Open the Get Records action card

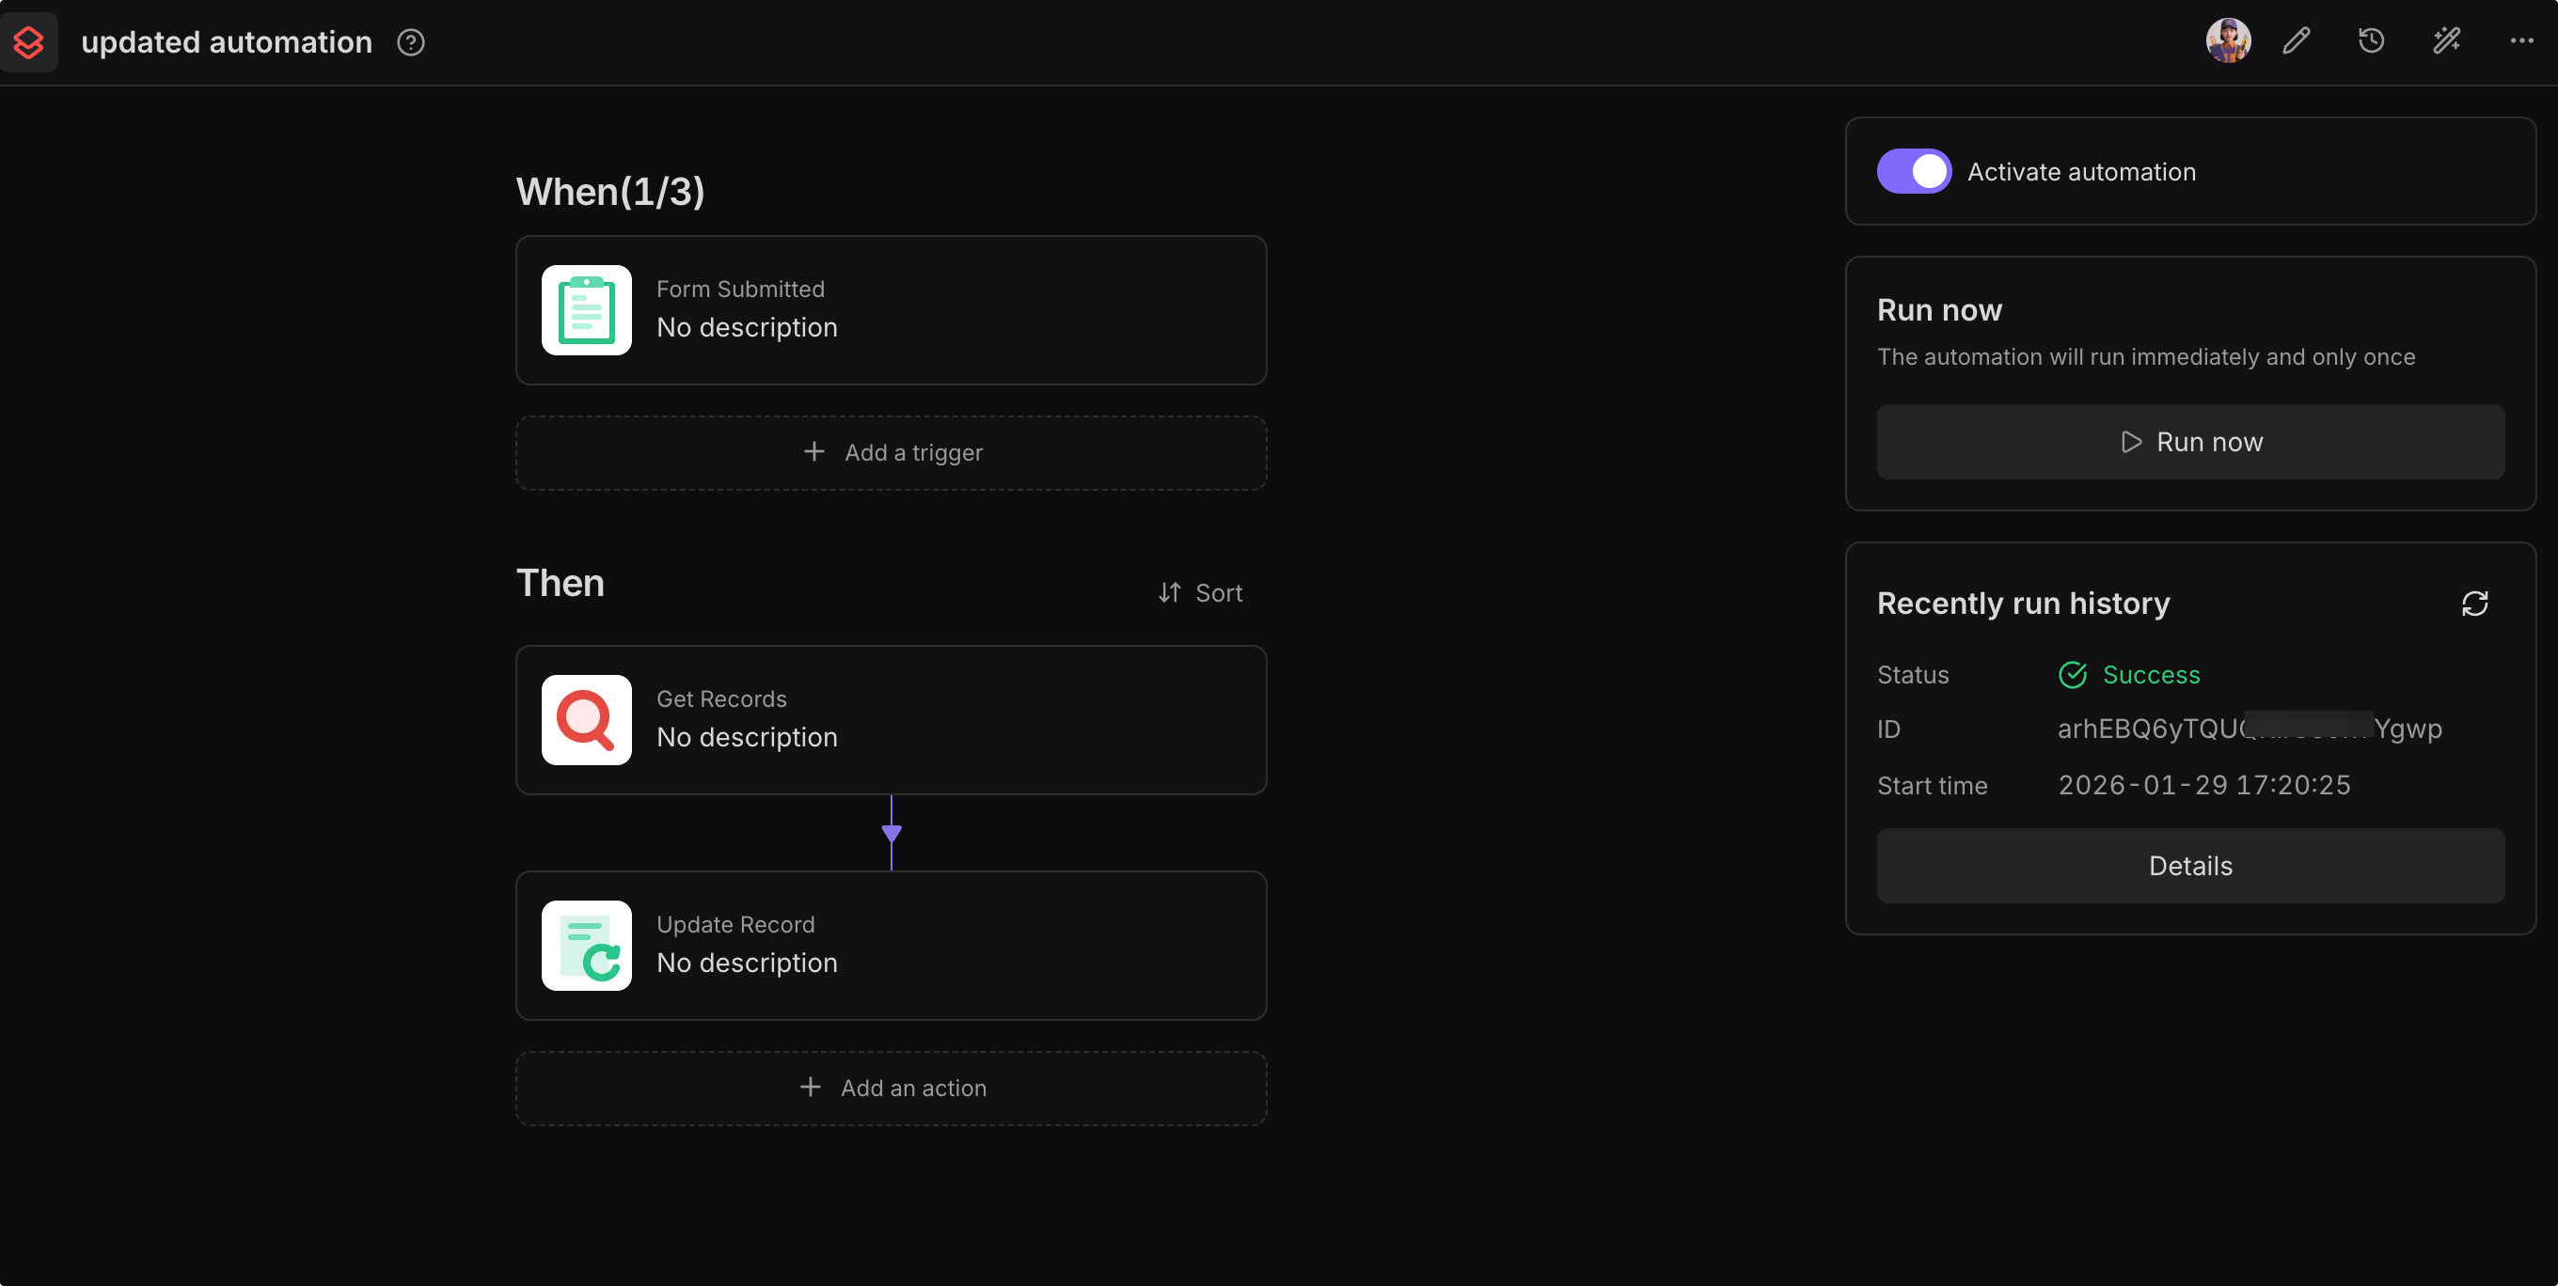tap(891, 719)
